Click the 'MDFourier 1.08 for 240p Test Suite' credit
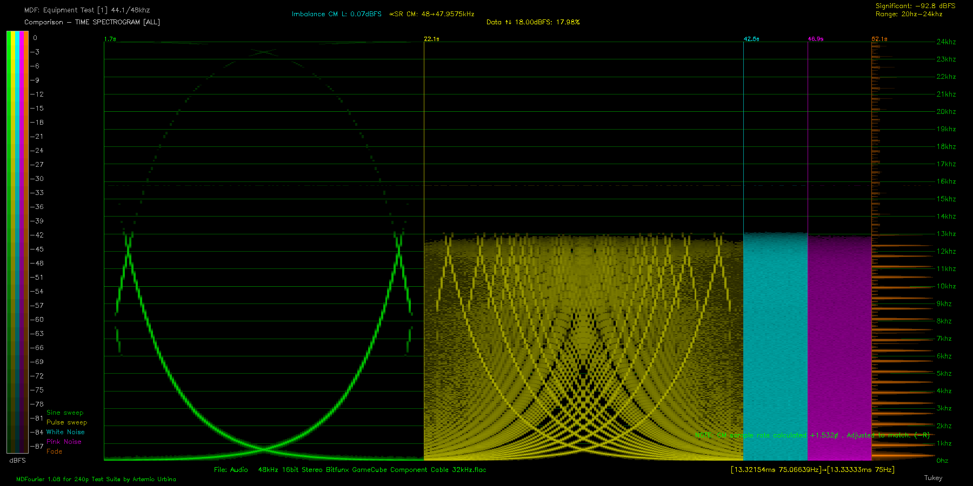 (96, 479)
